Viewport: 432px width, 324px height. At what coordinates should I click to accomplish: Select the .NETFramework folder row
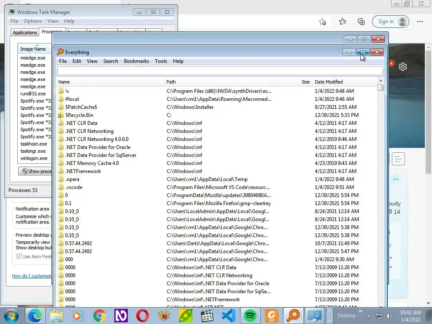click(218, 171)
